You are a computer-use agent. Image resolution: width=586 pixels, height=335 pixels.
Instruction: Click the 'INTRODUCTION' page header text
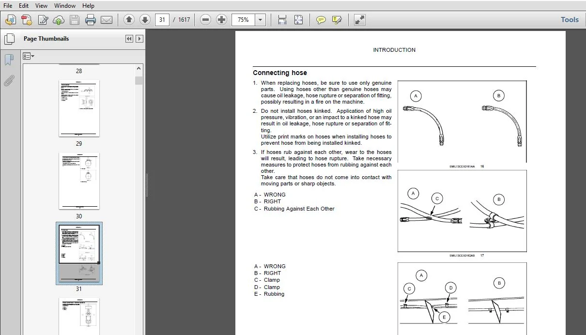[x=394, y=50]
